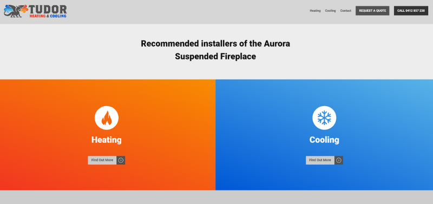The width and height of the screenshot is (433, 204).
Task: Click the Request a Quote button
Action: [372, 11]
